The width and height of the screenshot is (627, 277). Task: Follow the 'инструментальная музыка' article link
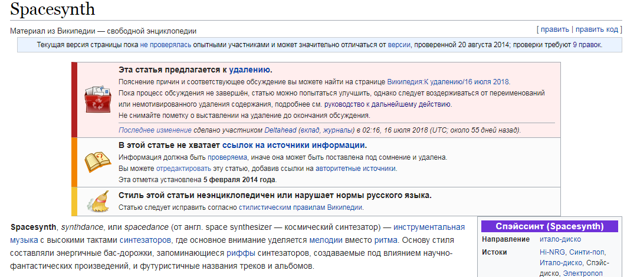coord(429,227)
